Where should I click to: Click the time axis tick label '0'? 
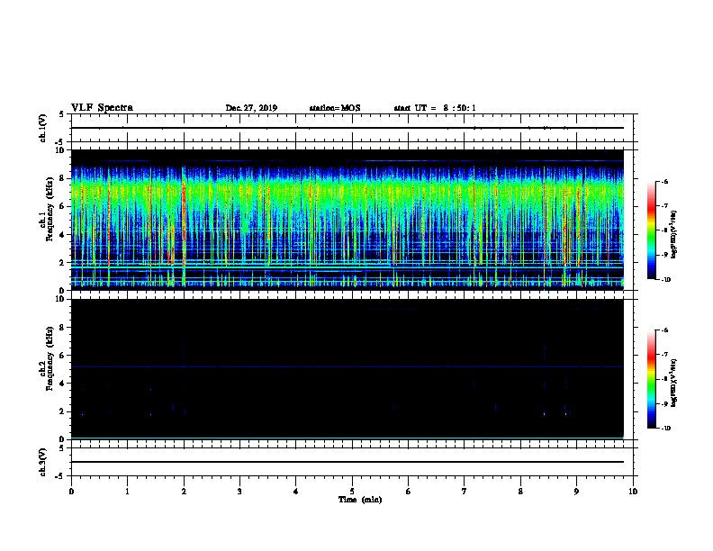71,492
